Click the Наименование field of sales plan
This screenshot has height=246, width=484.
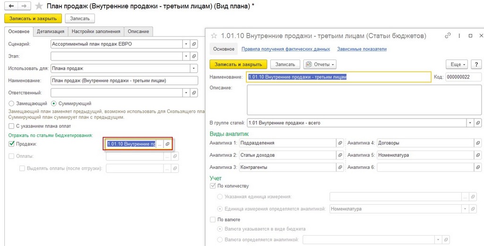(124, 80)
